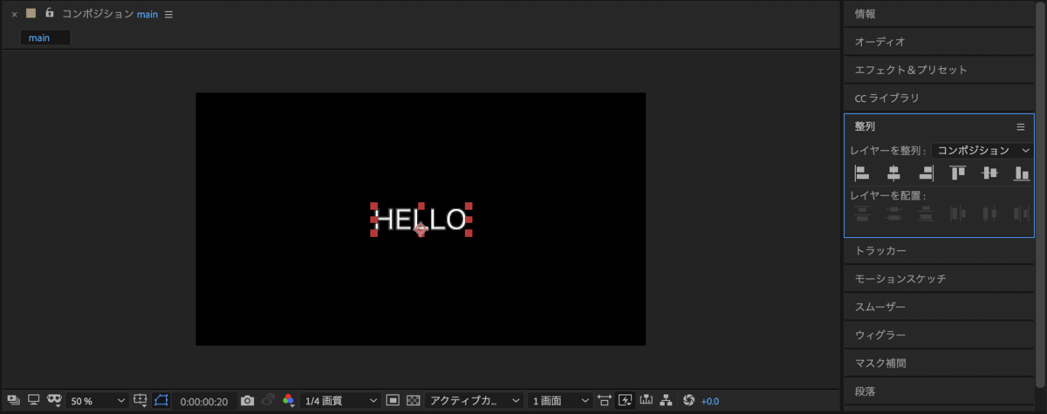This screenshot has height=414, width=1047.
Task: Click the show snapshot icon
Action: 268,400
